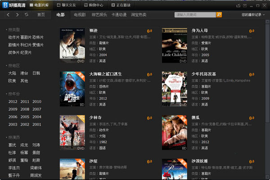Screen dimensions: 270x180
Task: Click the 好播高清 app logo
Action: 13,4
